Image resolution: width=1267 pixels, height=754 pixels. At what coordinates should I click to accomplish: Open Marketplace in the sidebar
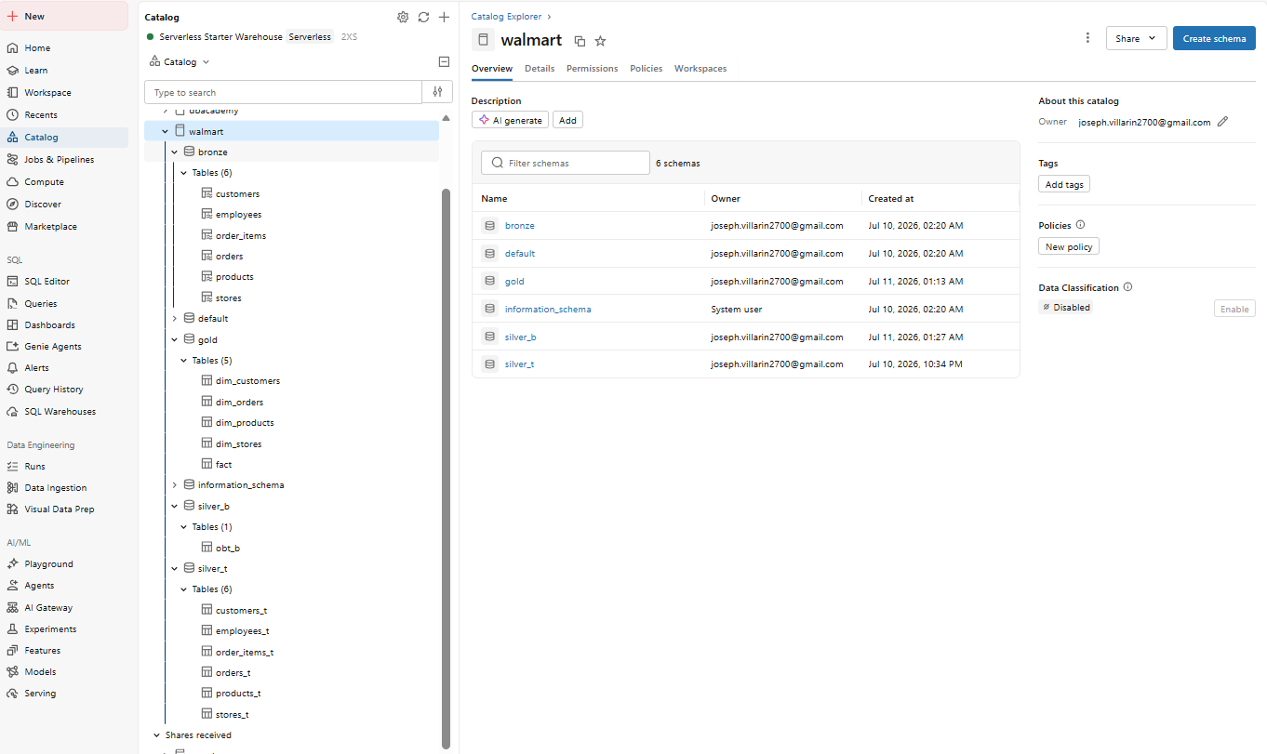click(x=50, y=227)
